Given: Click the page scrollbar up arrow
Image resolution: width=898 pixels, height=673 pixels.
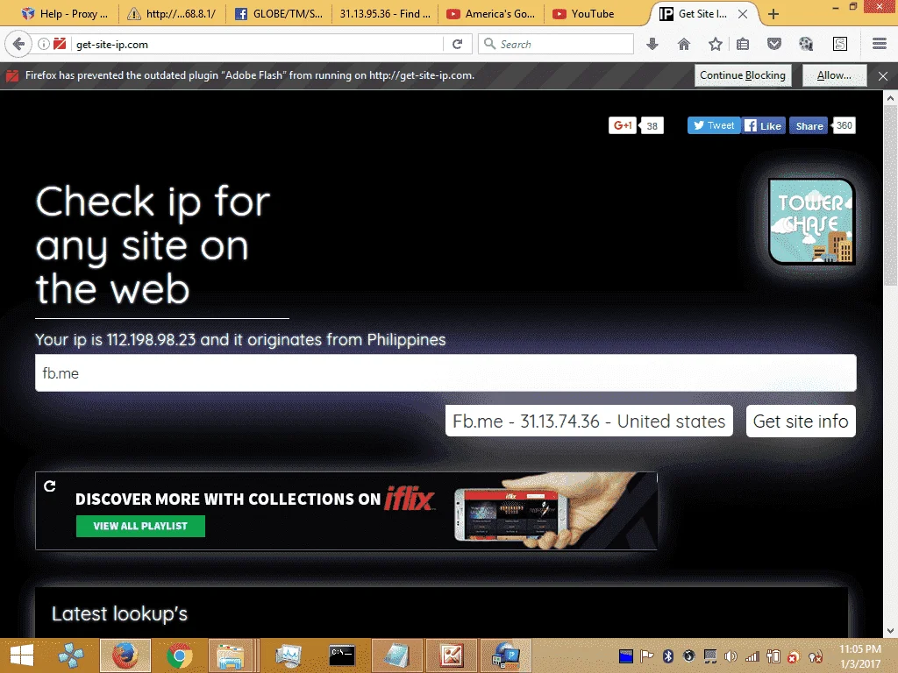Looking at the screenshot, I should [890, 98].
